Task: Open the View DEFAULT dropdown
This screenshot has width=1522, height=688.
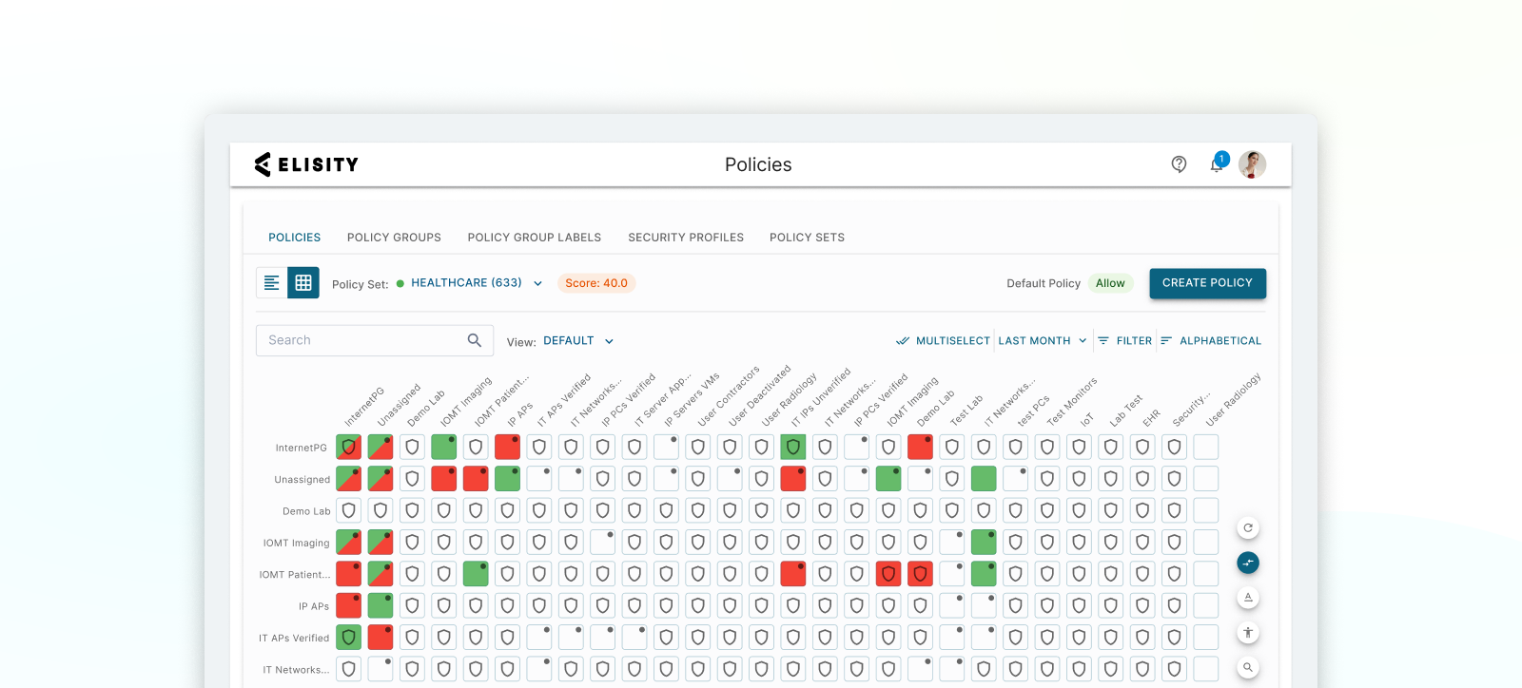Action: (578, 340)
